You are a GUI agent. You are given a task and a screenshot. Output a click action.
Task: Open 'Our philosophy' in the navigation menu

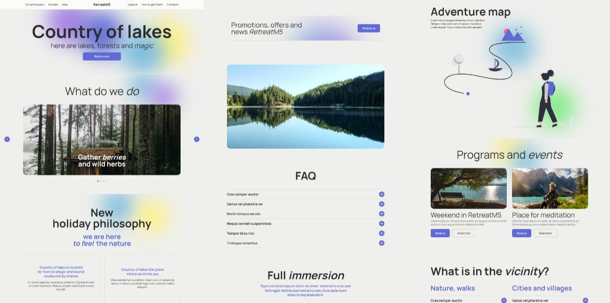pyautogui.click(x=35, y=4)
